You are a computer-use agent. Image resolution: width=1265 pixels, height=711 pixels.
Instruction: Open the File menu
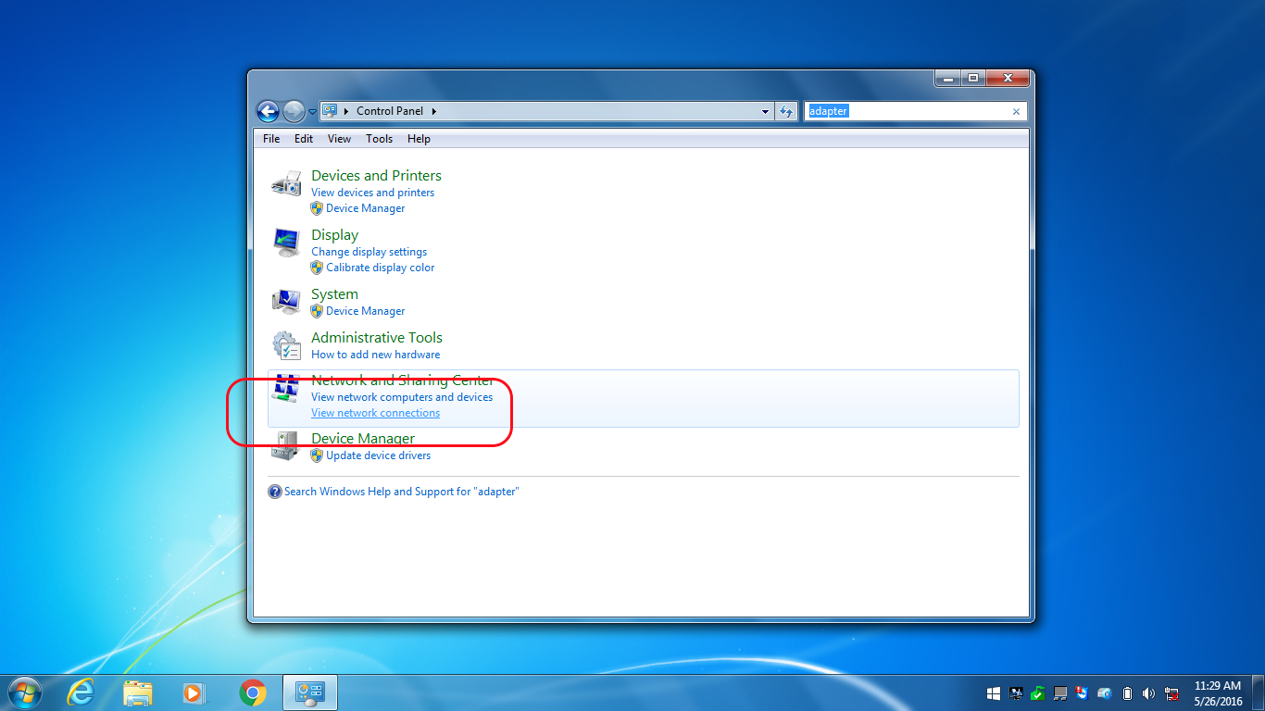click(x=271, y=139)
